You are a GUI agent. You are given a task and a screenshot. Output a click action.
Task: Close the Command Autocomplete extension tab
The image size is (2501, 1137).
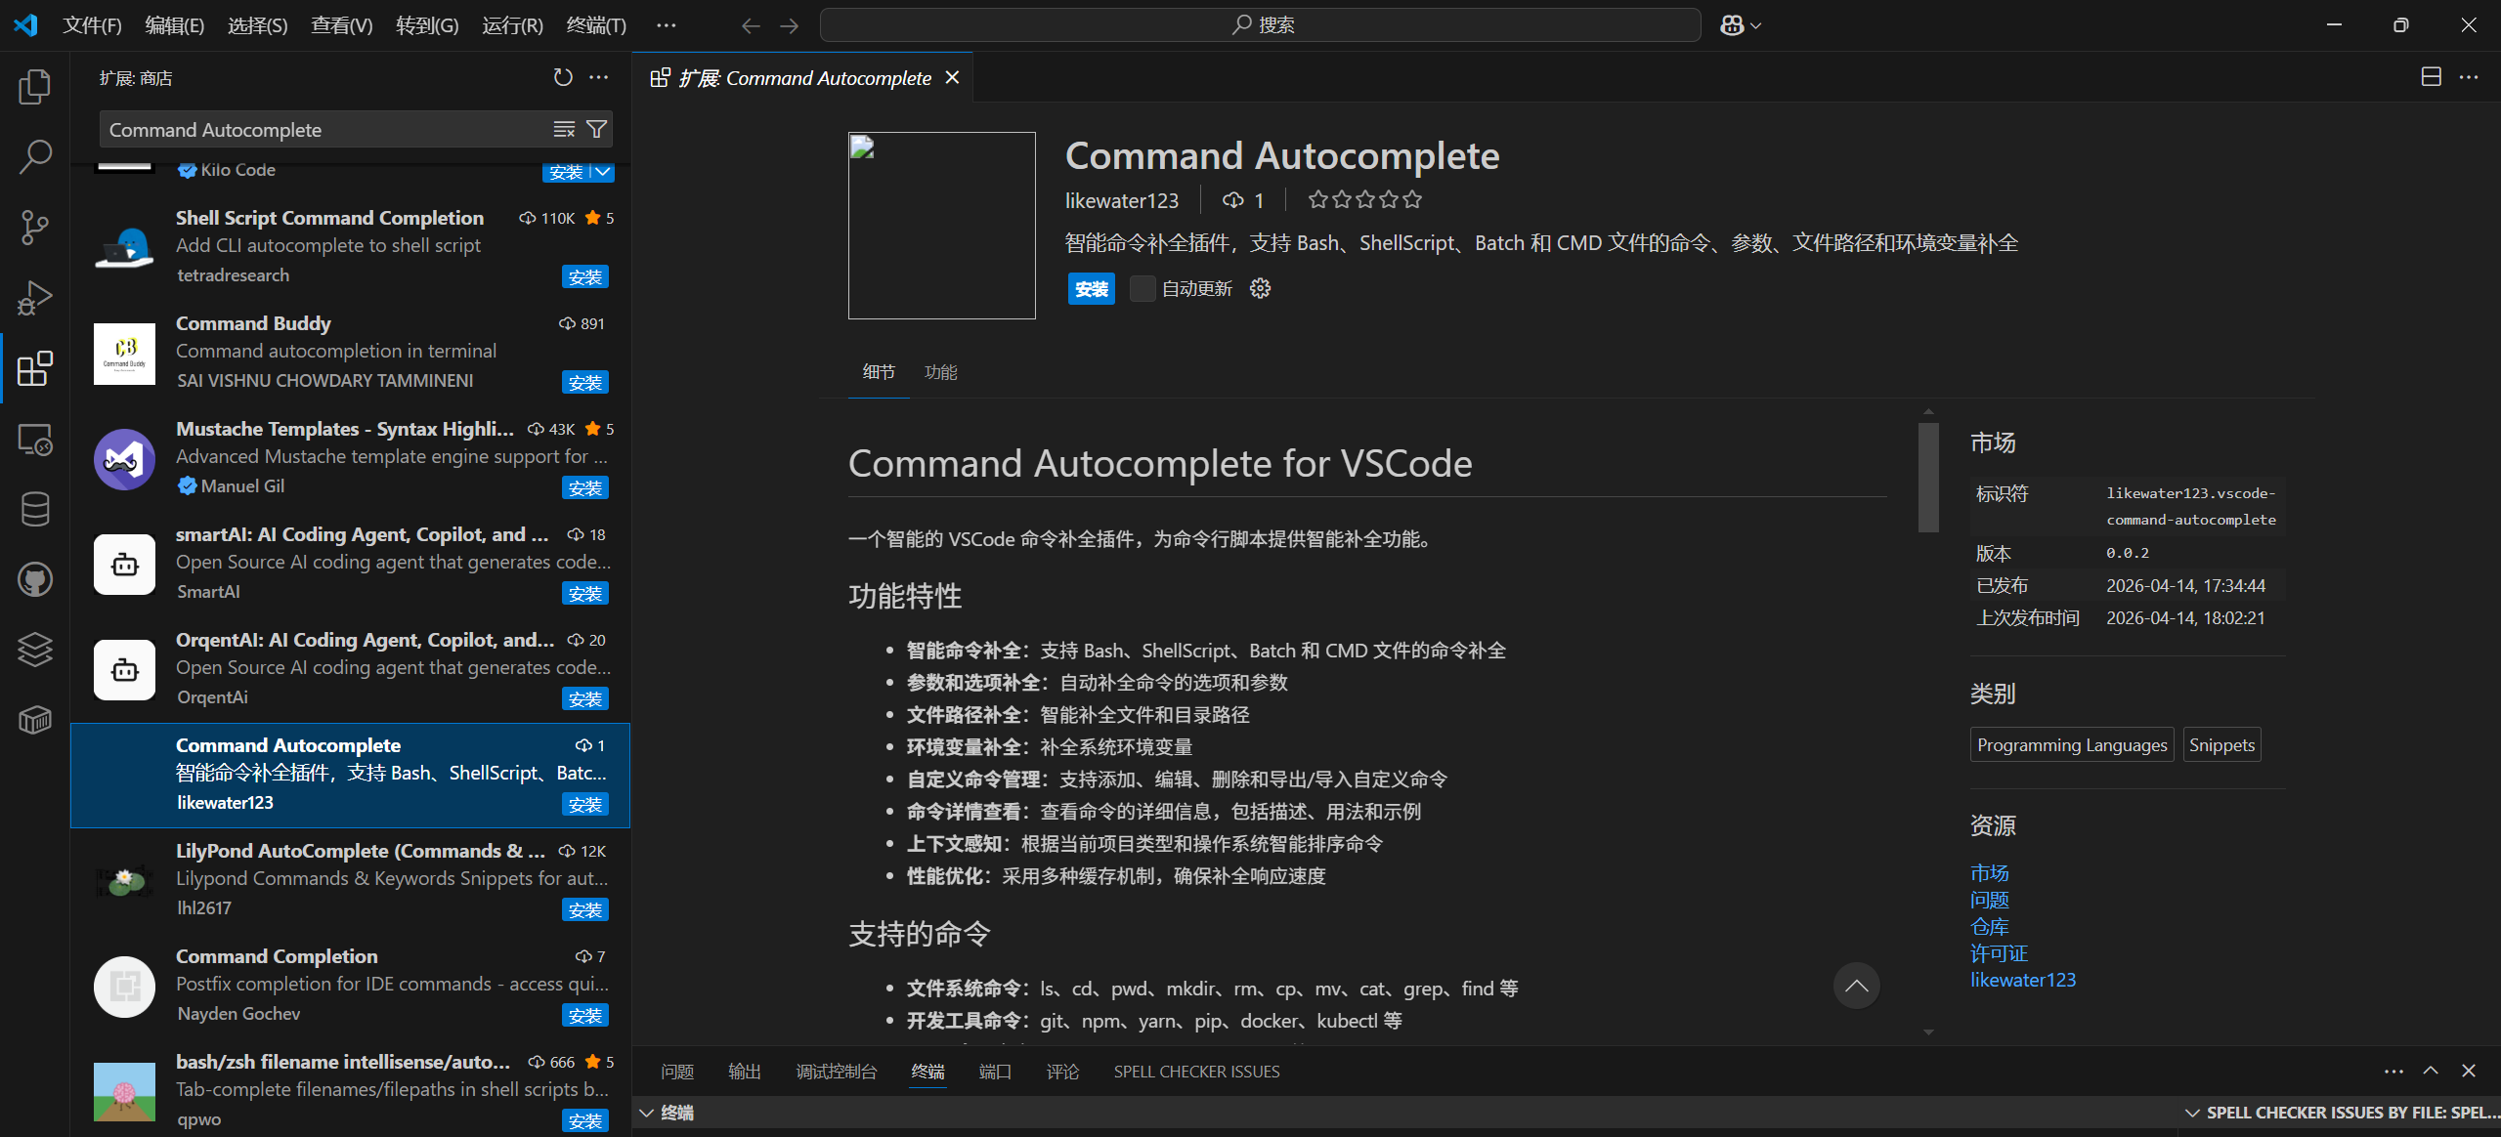953,77
